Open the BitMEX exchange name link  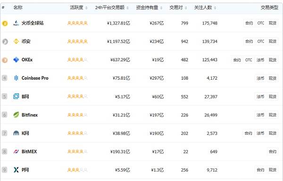click(x=29, y=151)
